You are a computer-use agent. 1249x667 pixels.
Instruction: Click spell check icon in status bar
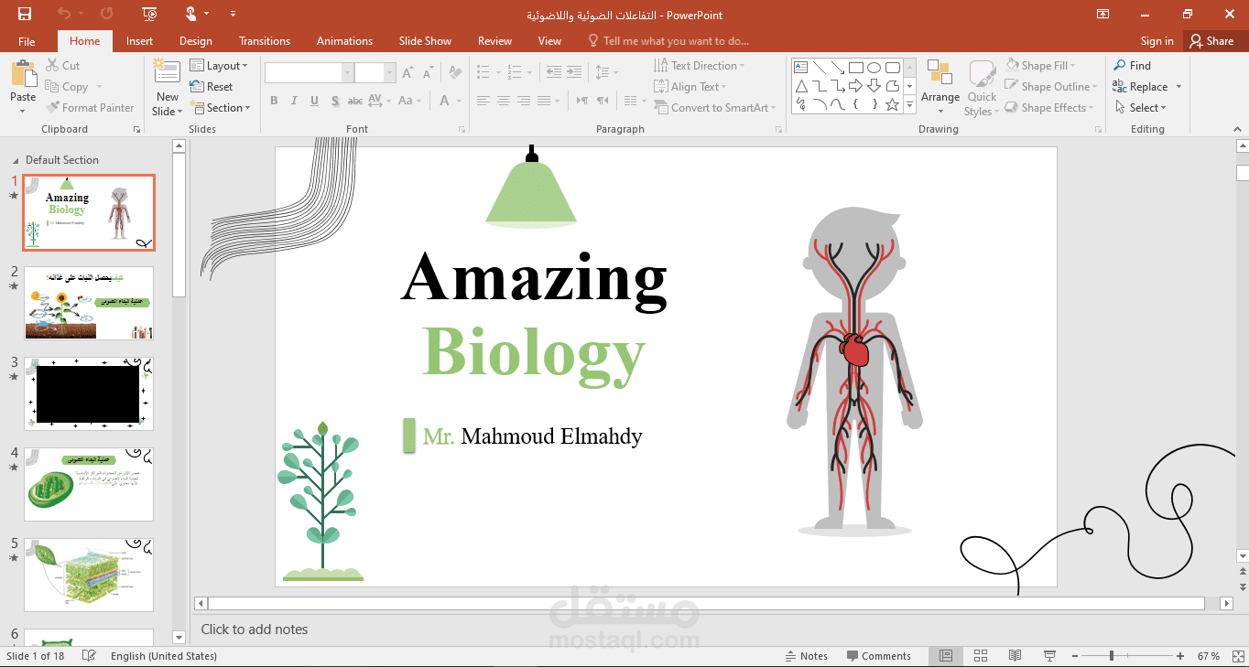coord(89,656)
